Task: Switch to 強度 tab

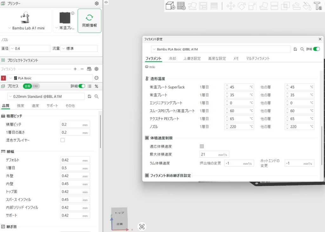Action: point(20,106)
